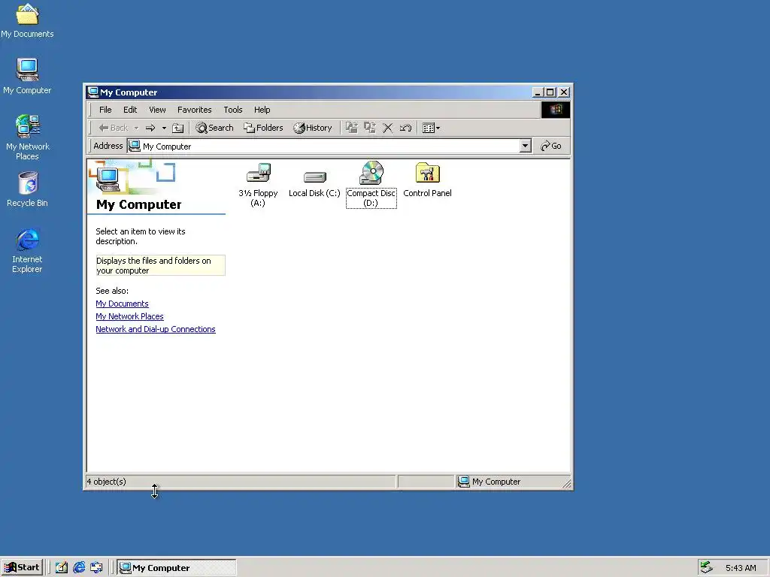Minimize the My Computer window

pos(538,92)
